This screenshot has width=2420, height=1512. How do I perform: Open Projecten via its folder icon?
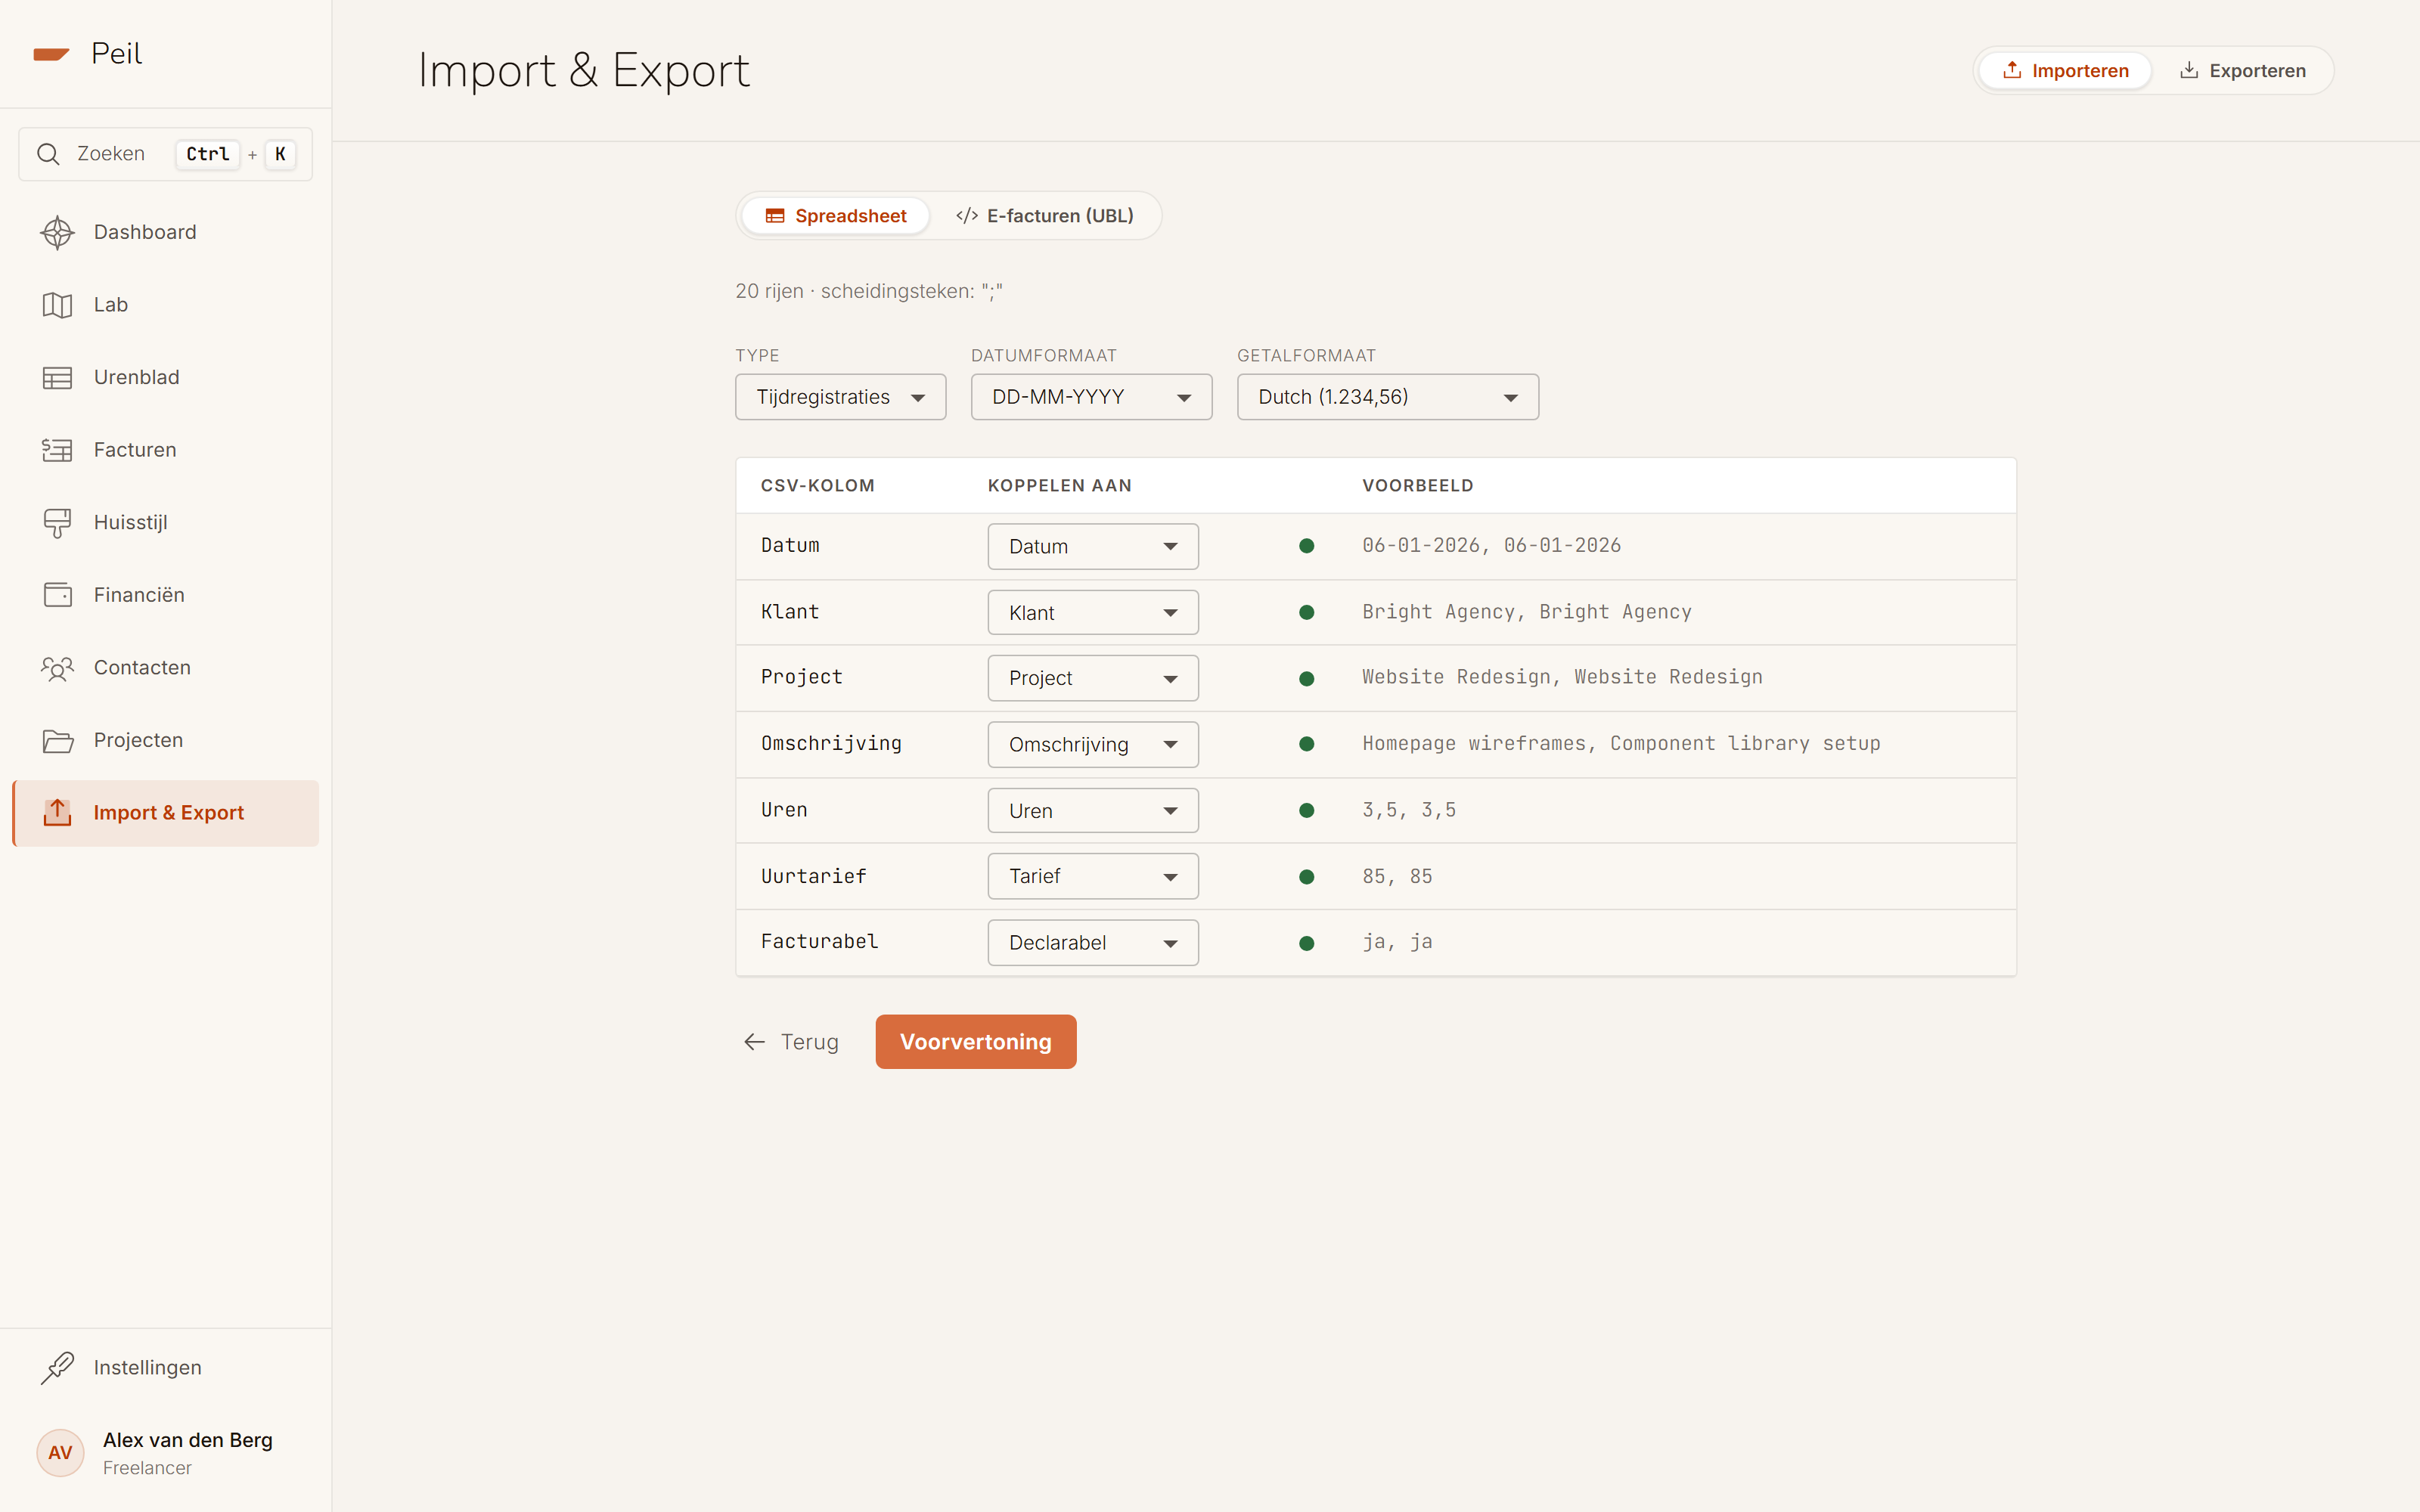point(57,741)
